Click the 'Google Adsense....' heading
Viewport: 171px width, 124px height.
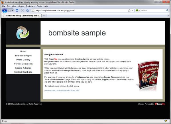coord(55,54)
